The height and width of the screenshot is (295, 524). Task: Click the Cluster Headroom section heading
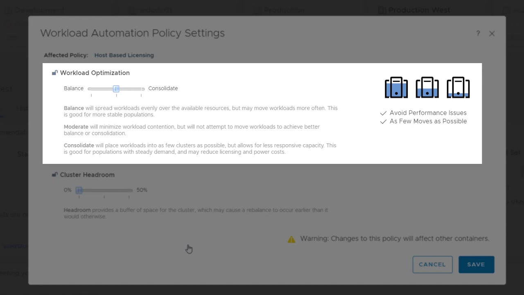point(87,175)
